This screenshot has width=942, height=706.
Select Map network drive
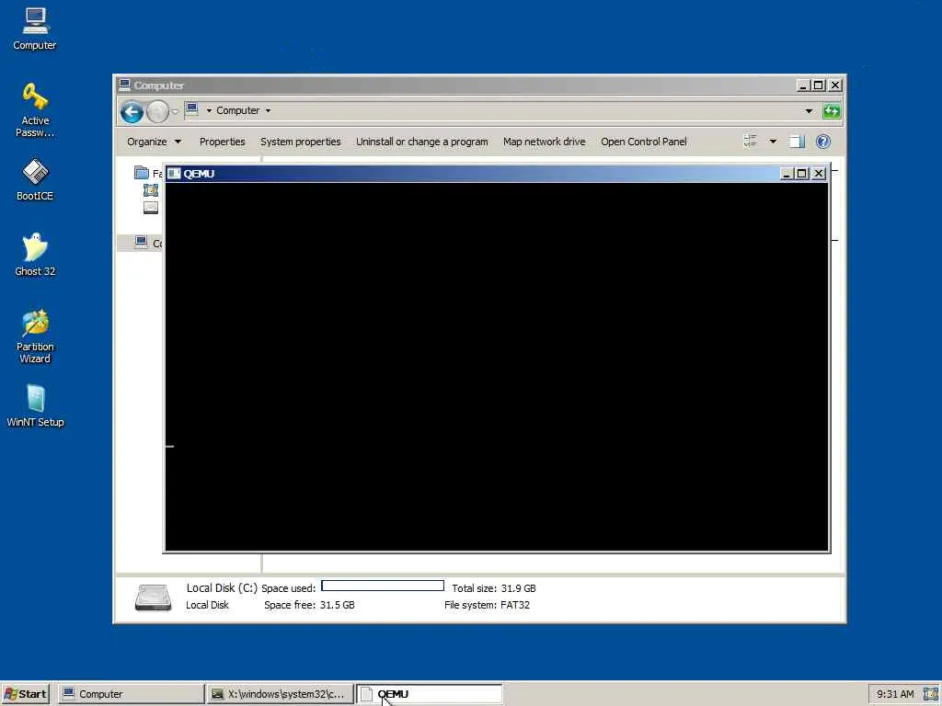pyautogui.click(x=545, y=142)
